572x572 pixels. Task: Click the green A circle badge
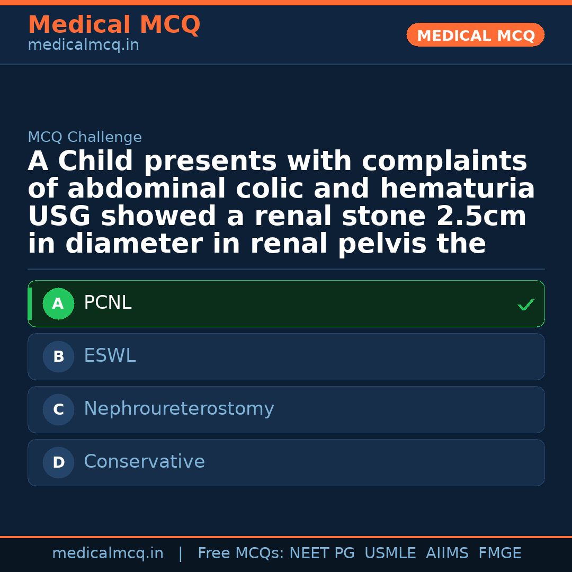pyautogui.click(x=58, y=304)
